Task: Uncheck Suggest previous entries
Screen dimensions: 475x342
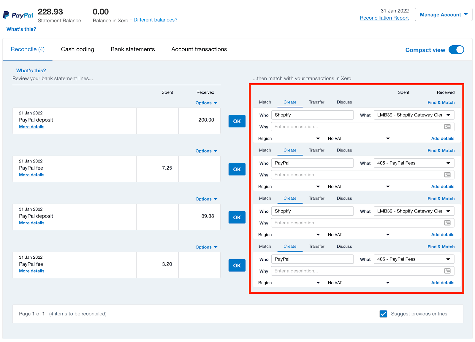Action: 383,314
